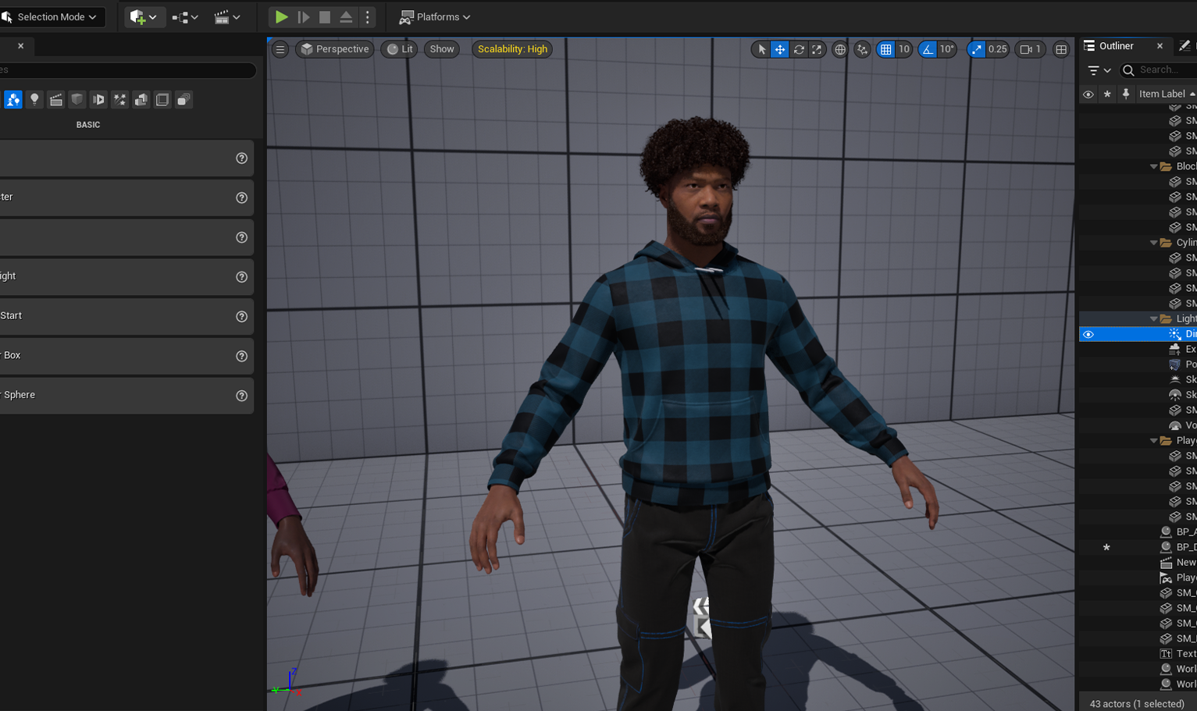
Task: Click help icon beside Player Start row
Action: (242, 316)
